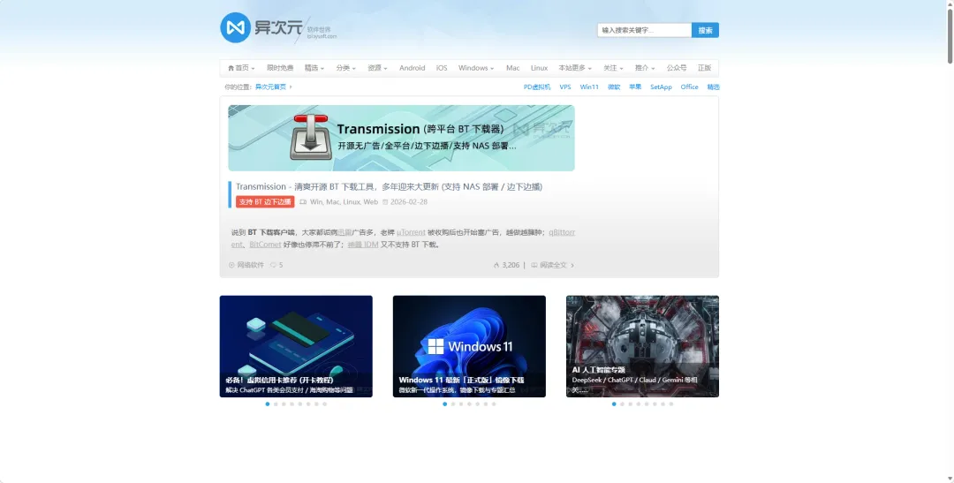The width and height of the screenshot is (954, 483).
Task: Click the 2026-02-28 article date
Action: click(409, 202)
